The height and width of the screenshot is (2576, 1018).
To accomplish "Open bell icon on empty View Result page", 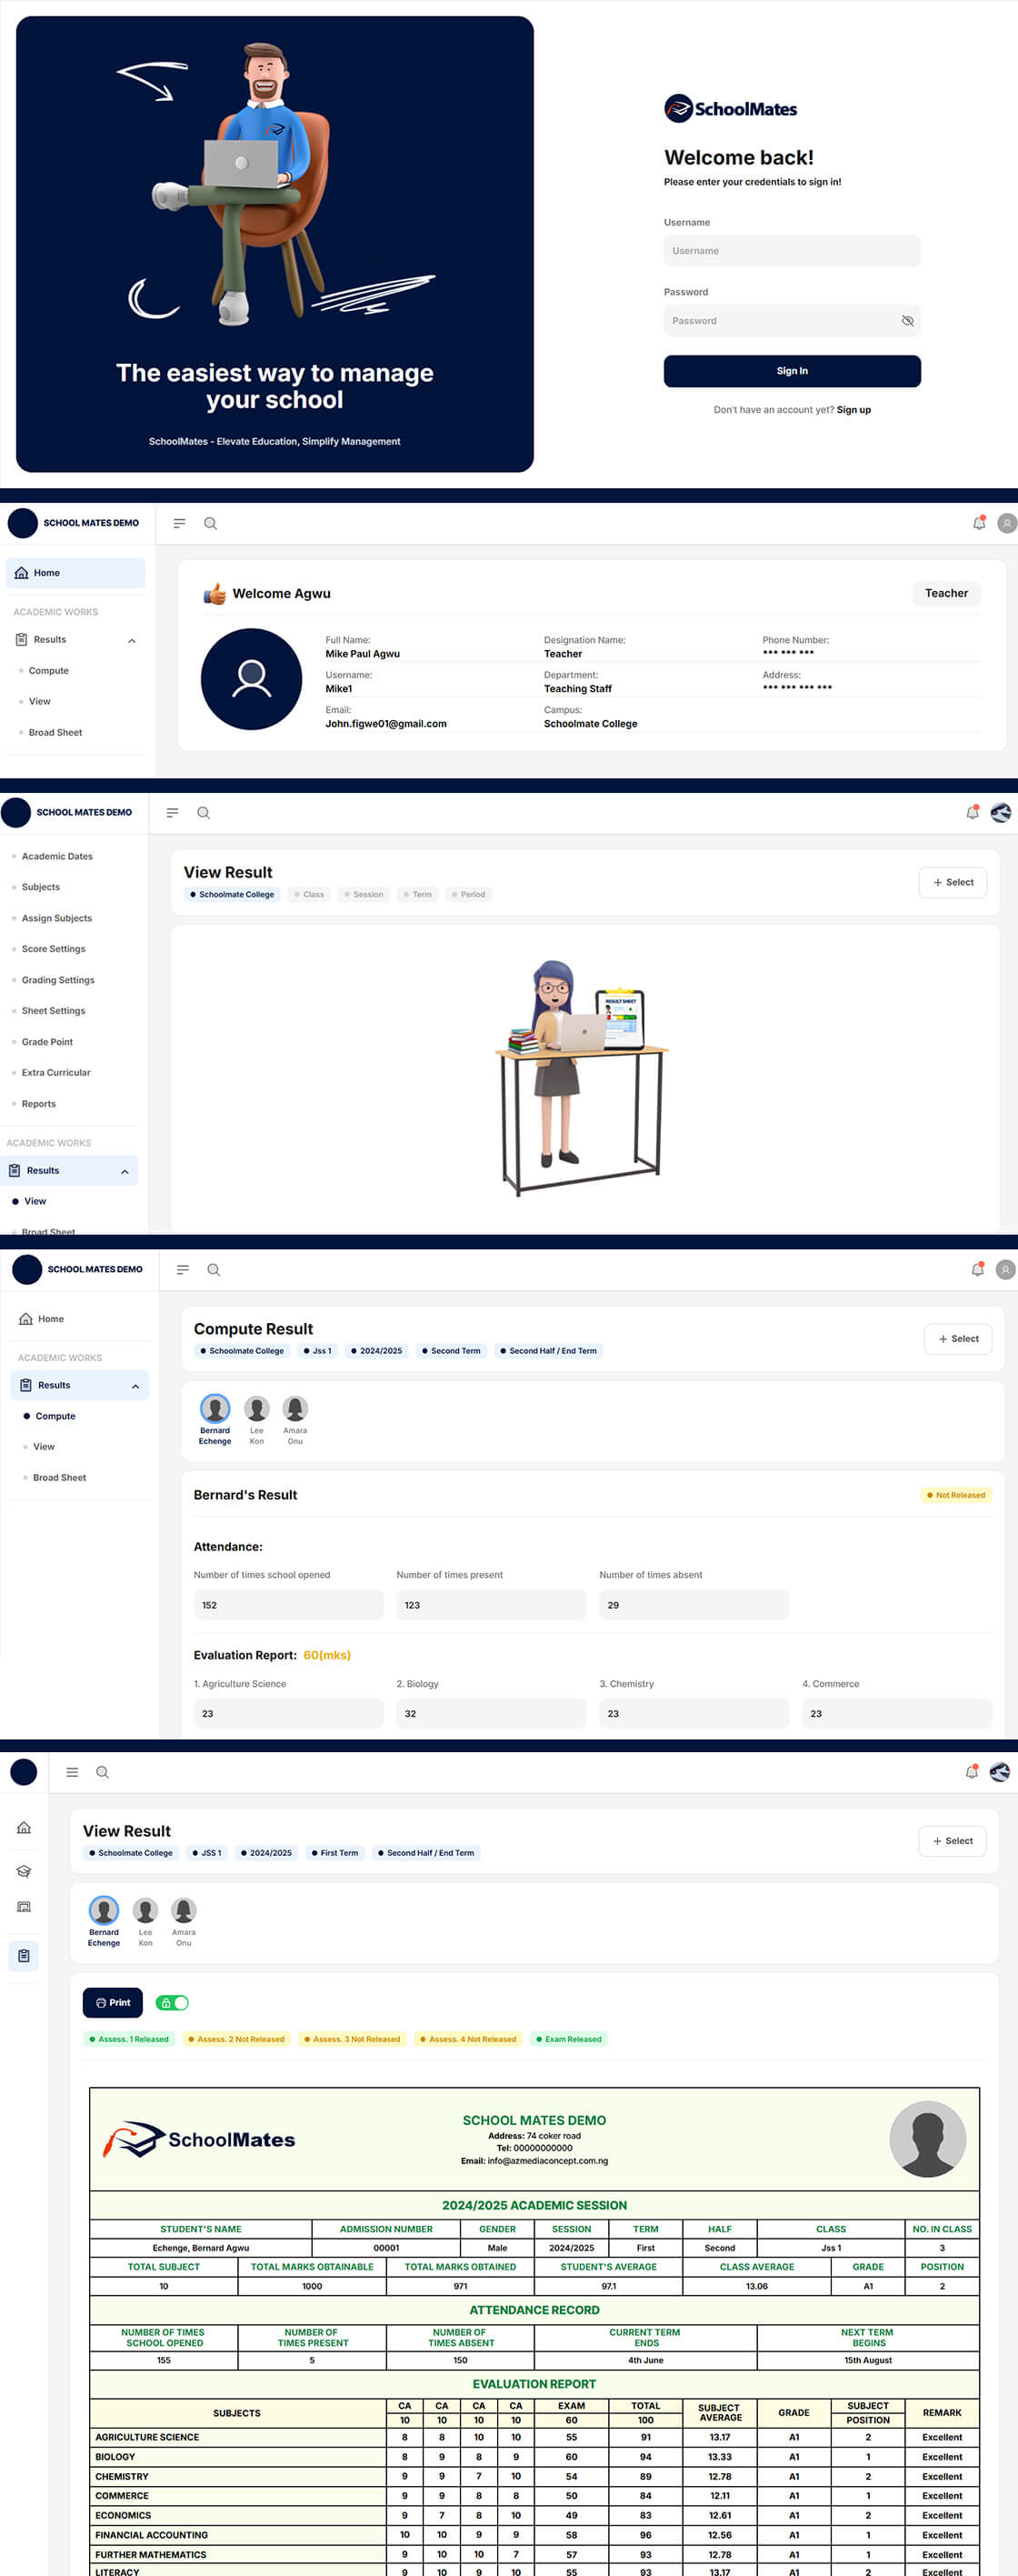I will (x=972, y=813).
